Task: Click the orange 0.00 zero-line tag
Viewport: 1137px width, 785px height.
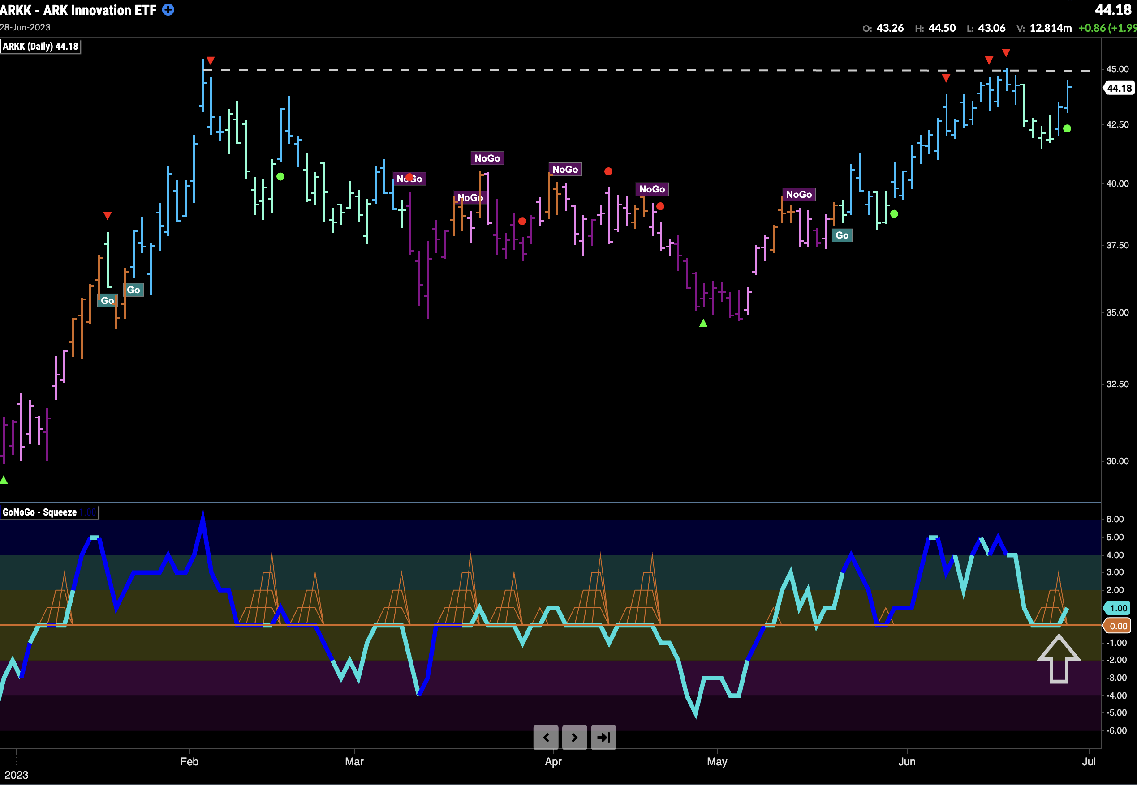Action: [1118, 626]
